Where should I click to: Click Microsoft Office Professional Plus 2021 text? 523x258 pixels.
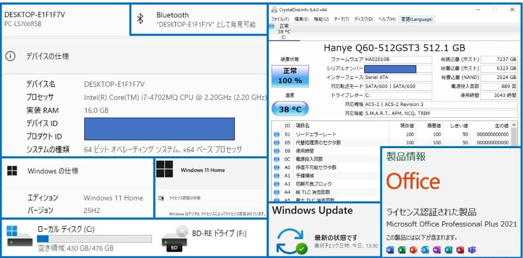452,224
